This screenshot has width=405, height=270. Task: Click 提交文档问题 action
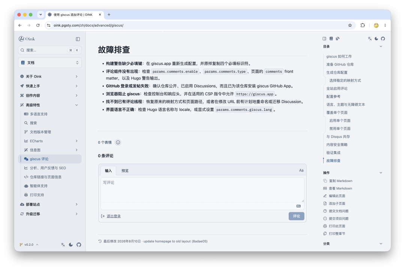(336, 211)
